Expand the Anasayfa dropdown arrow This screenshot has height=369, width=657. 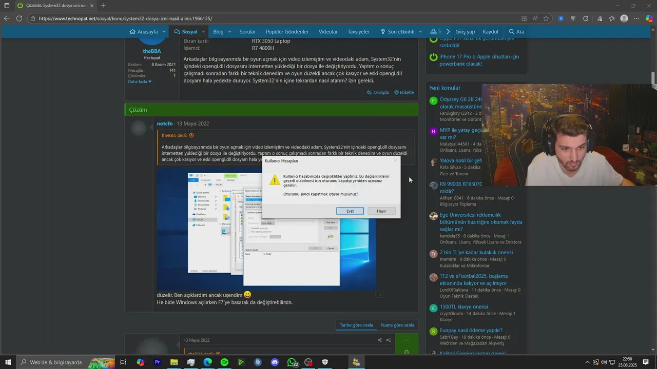coord(164,32)
